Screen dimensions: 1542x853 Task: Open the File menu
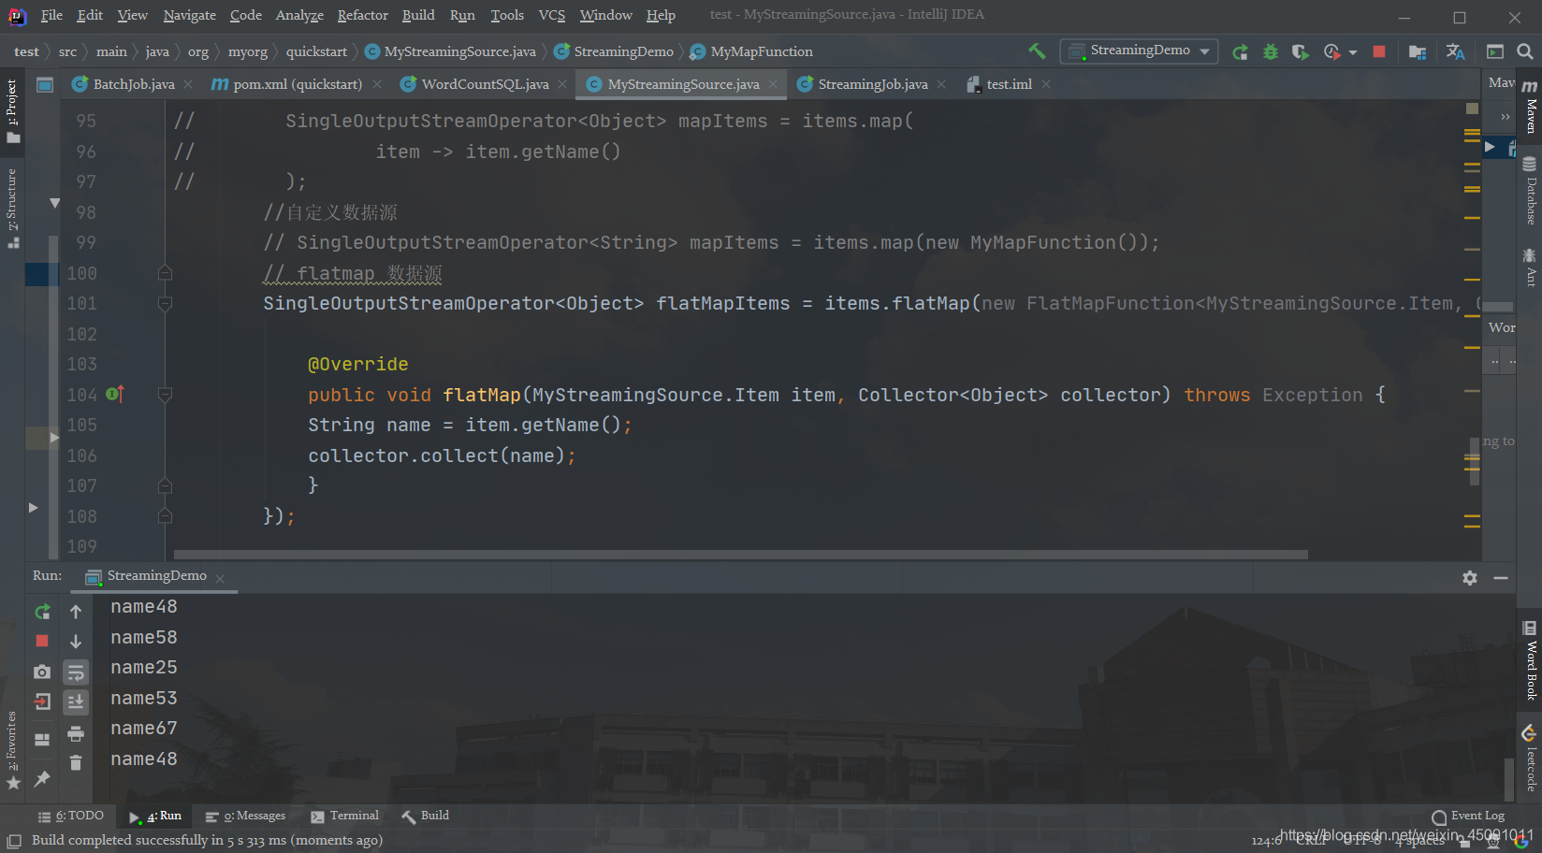[51, 15]
